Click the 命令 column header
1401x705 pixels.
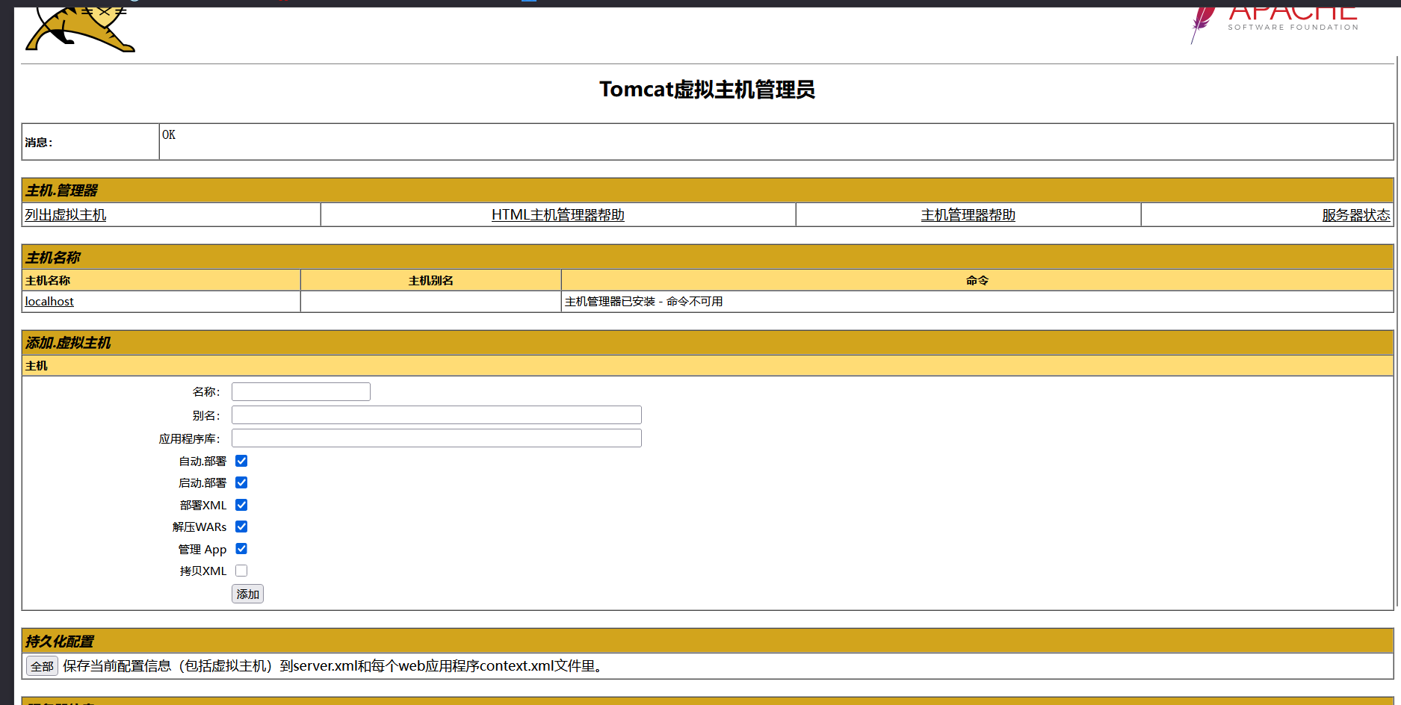tap(977, 281)
